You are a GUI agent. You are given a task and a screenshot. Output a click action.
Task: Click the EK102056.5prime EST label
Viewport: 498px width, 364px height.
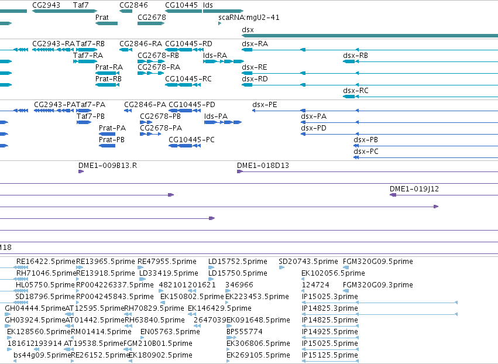(333, 273)
